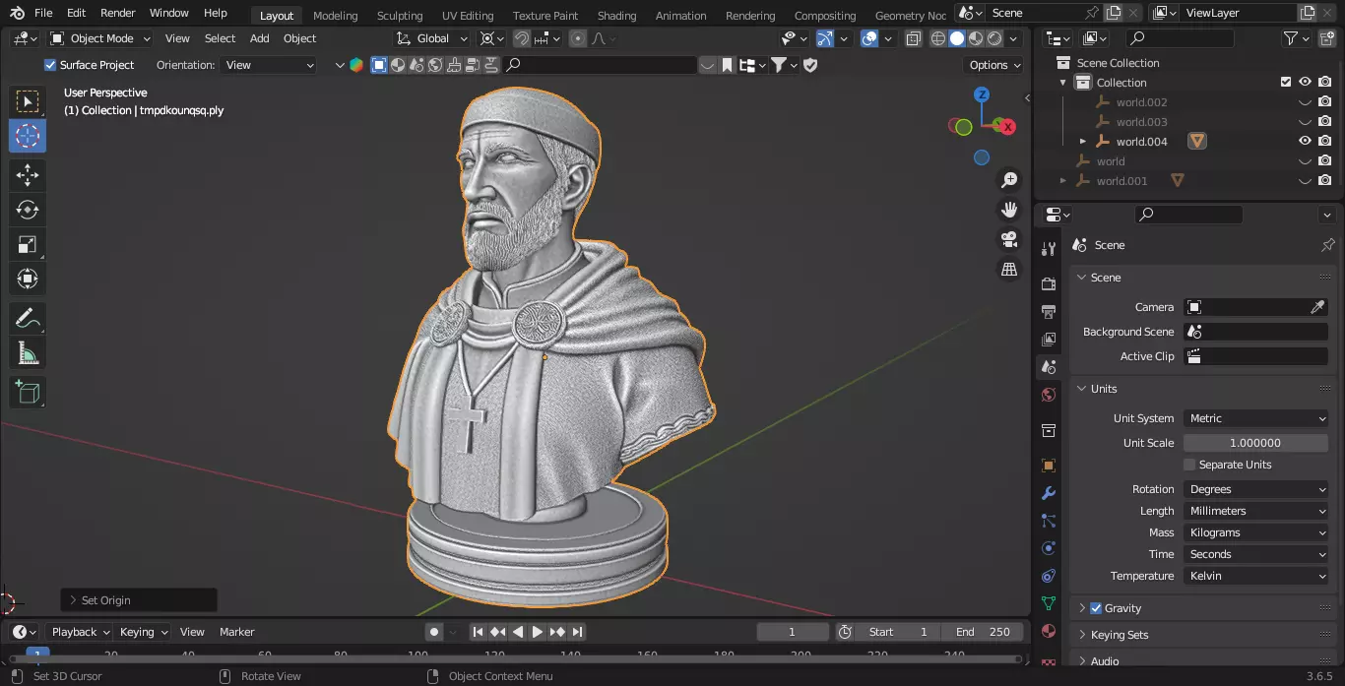
Task: Open the Modifiers wrench tab
Action: click(1049, 493)
